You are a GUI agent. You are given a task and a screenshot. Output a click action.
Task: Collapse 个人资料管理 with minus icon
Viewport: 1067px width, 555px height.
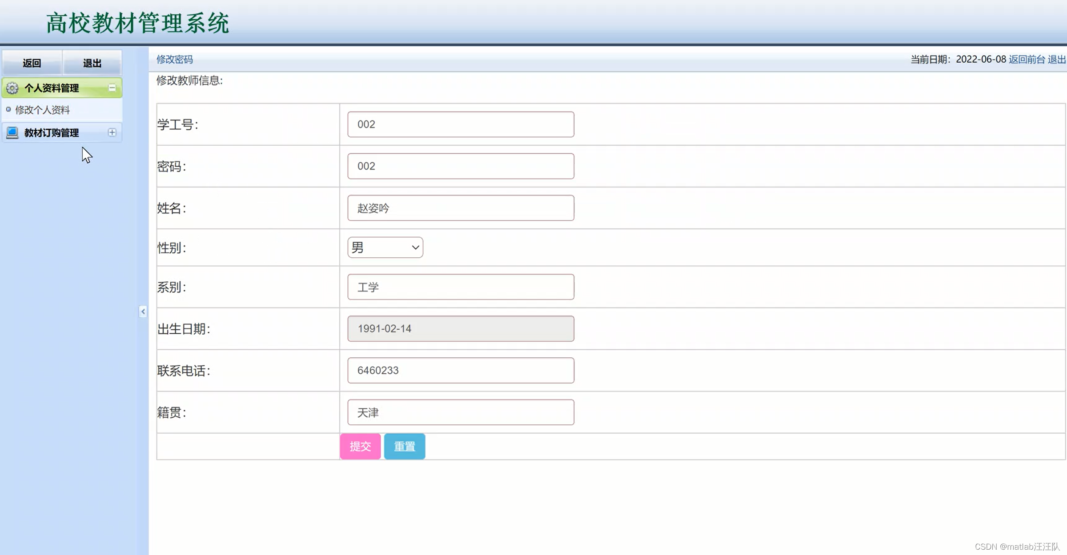pyautogui.click(x=112, y=88)
